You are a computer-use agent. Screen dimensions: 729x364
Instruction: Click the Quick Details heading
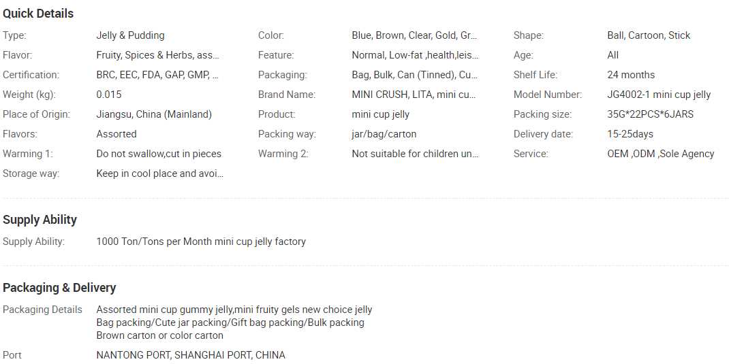(x=38, y=14)
